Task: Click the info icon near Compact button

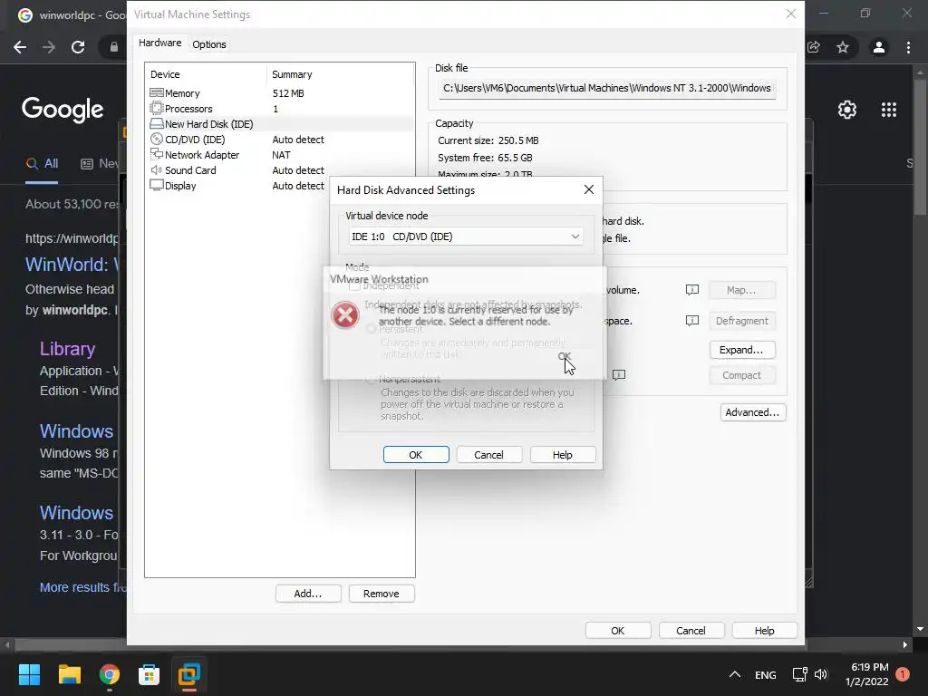Action: 618,374
